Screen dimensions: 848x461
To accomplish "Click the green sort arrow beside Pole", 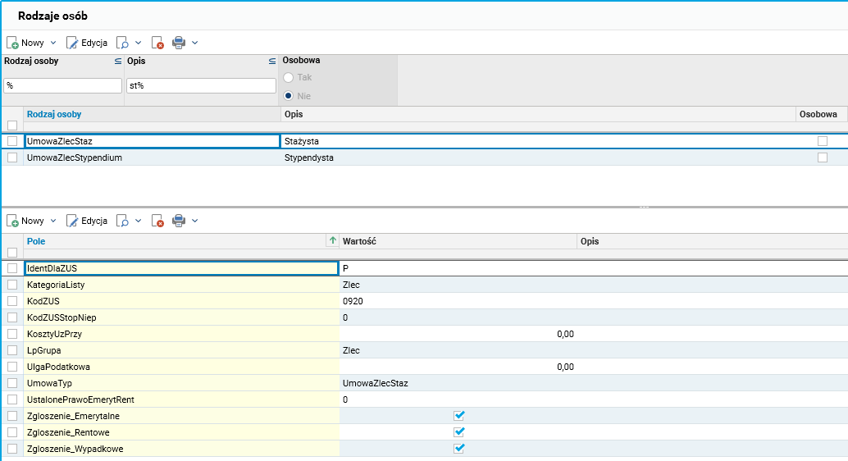I will pos(332,241).
